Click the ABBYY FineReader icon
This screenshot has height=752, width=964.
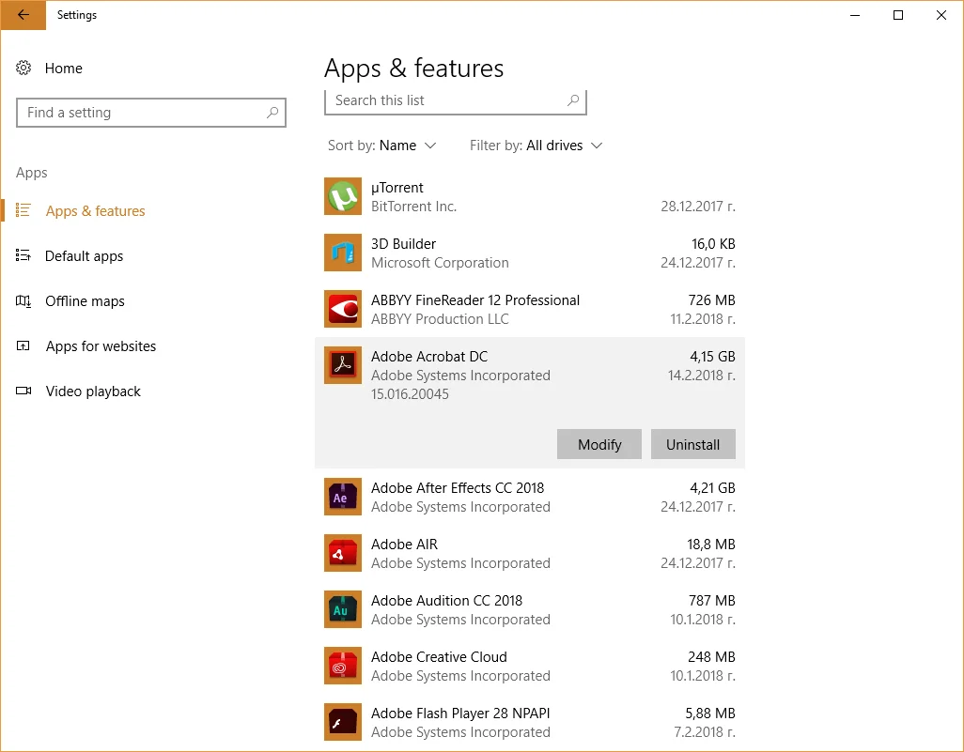pos(342,309)
